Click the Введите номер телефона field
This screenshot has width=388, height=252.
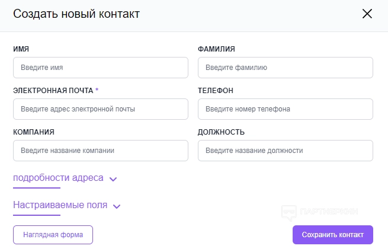coord(286,109)
